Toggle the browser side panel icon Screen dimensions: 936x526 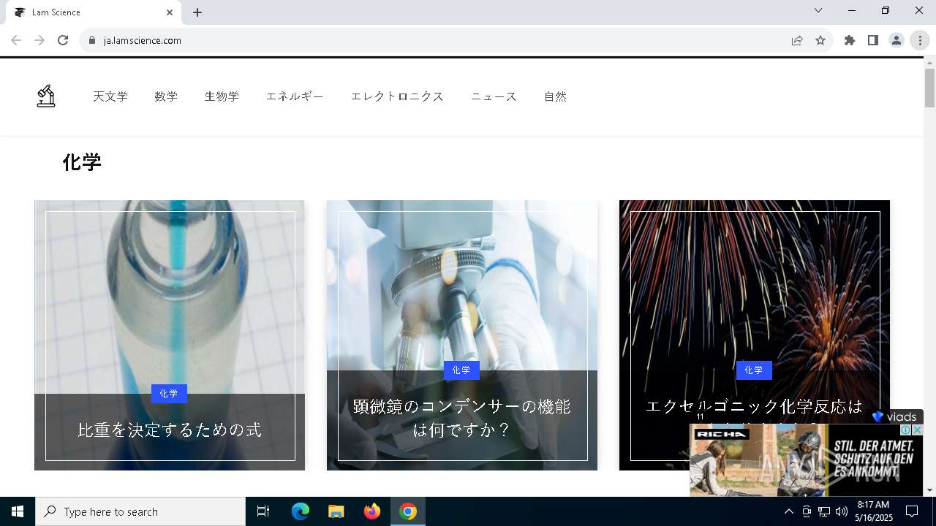pos(873,40)
